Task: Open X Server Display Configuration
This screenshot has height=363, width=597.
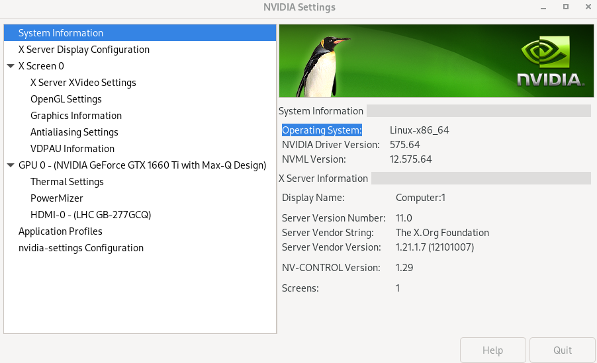Action: point(84,50)
